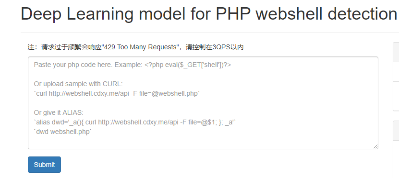Click the lower side panel at right edge
The image size is (399, 178).
pos(396,149)
